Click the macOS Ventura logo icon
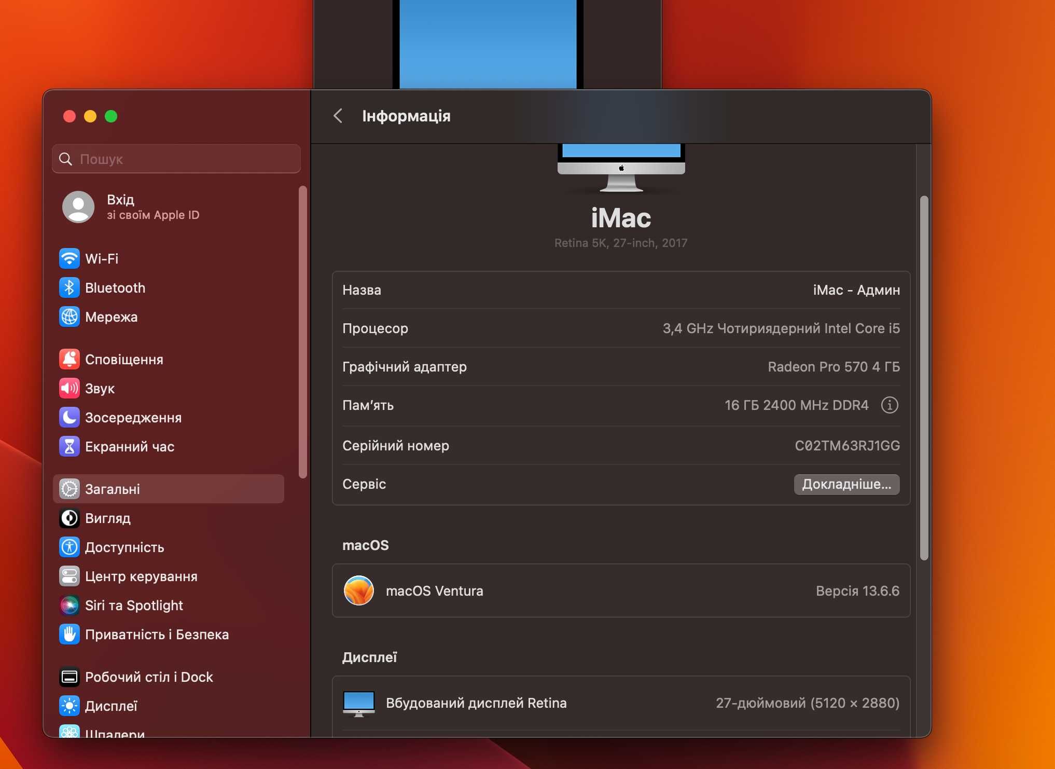This screenshot has height=769, width=1055. [358, 591]
